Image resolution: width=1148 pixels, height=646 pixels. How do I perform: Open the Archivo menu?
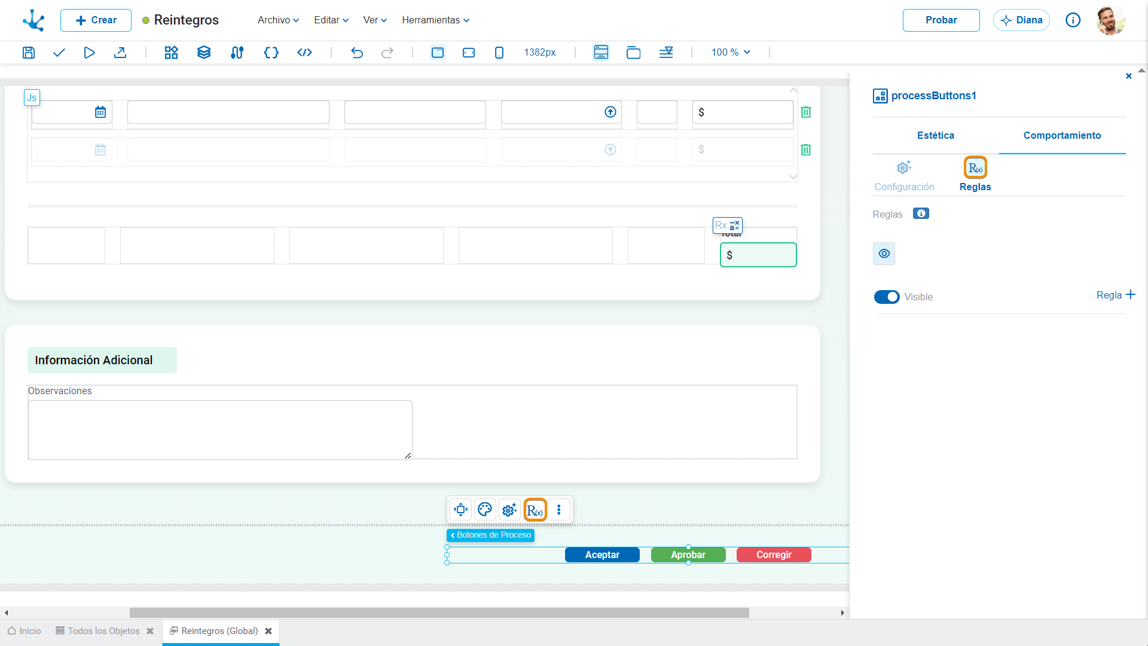[278, 20]
